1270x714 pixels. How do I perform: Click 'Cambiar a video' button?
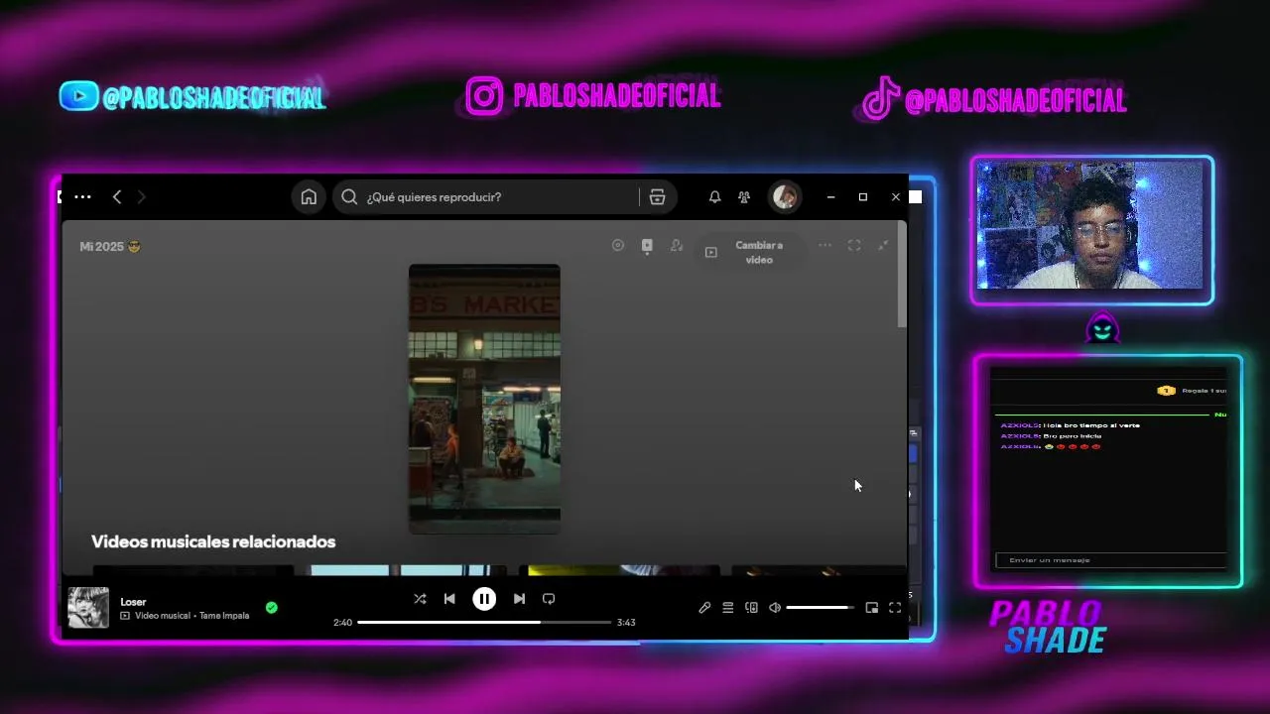(750, 252)
